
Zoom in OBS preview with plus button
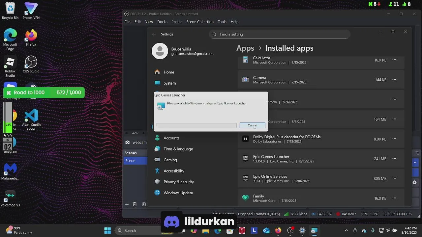tap(144, 133)
